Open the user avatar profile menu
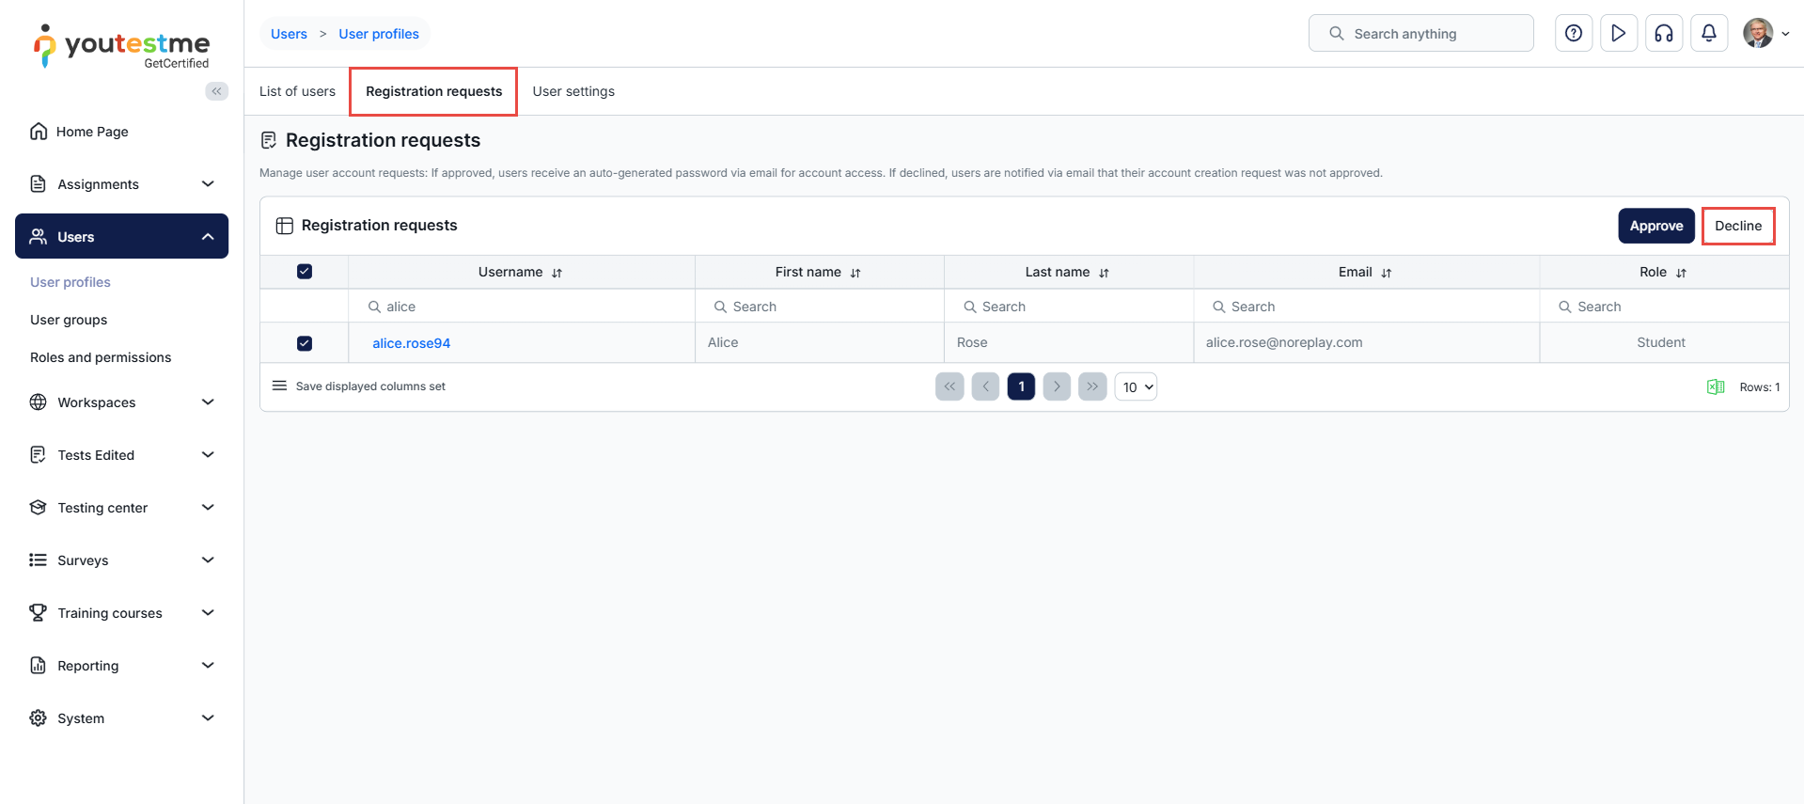1804x804 pixels. (1765, 34)
